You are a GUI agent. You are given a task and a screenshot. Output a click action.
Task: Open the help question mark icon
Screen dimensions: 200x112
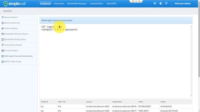(x=166, y=3)
